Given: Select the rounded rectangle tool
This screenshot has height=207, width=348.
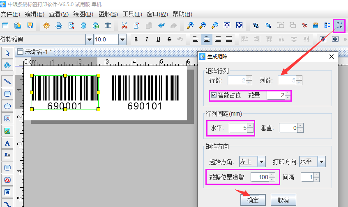Looking at the screenshot, I should (x=7, y=94).
